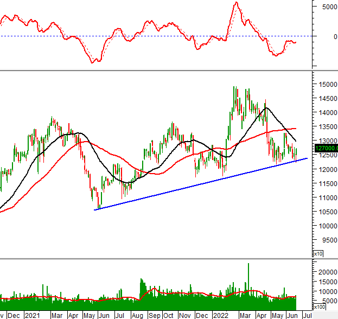This screenshot has width=338, height=319.
Task: Click the oscillator peak in early 2022
Action: [x=236, y=3]
